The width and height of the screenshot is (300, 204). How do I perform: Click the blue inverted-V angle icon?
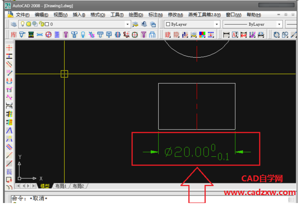tap(9, 131)
